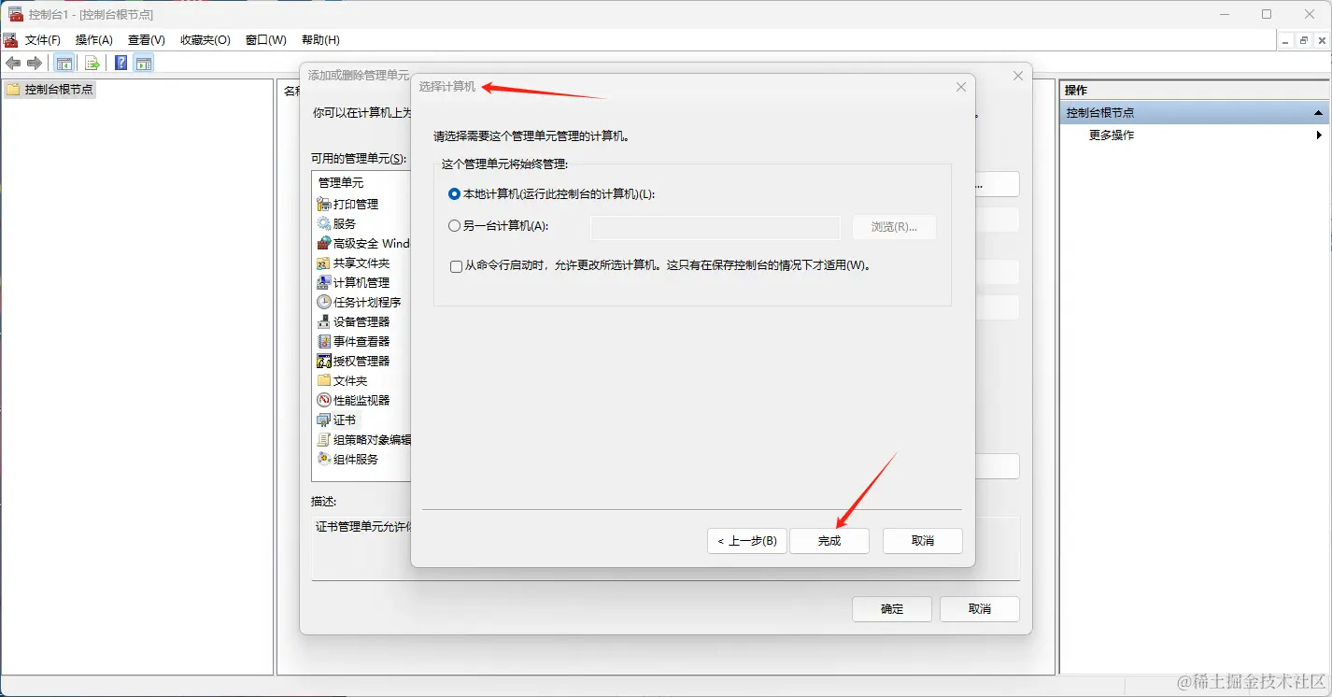
Task: Select the 共享文件夹 snap-in
Action: pos(354,263)
